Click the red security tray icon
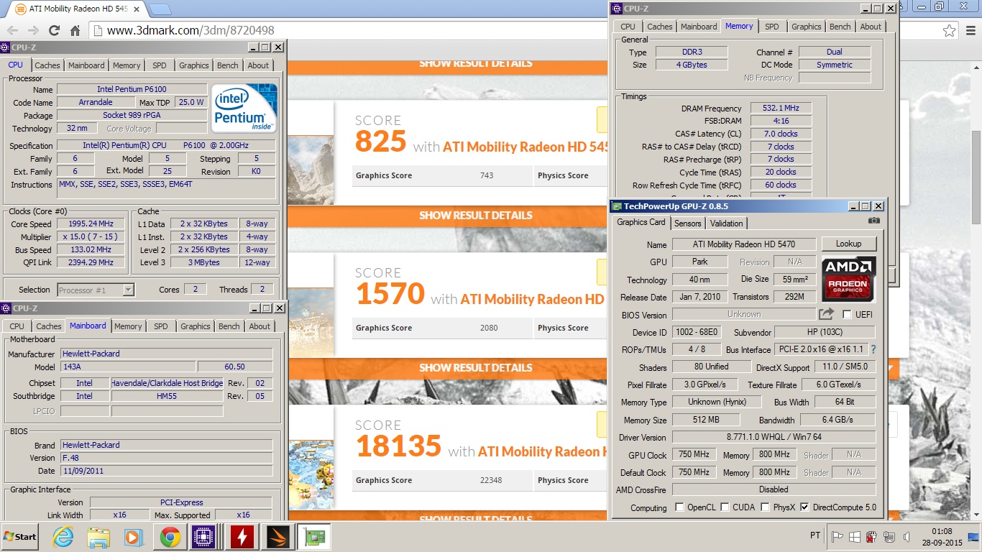982x552 pixels. [871, 537]
